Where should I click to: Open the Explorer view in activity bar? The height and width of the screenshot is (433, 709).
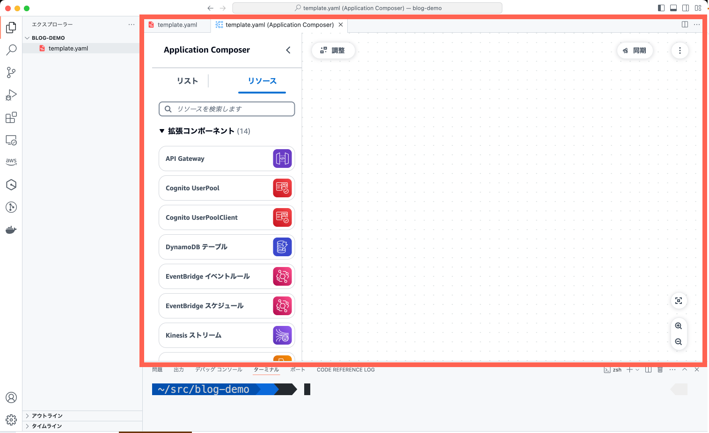(x=11, y=28)
